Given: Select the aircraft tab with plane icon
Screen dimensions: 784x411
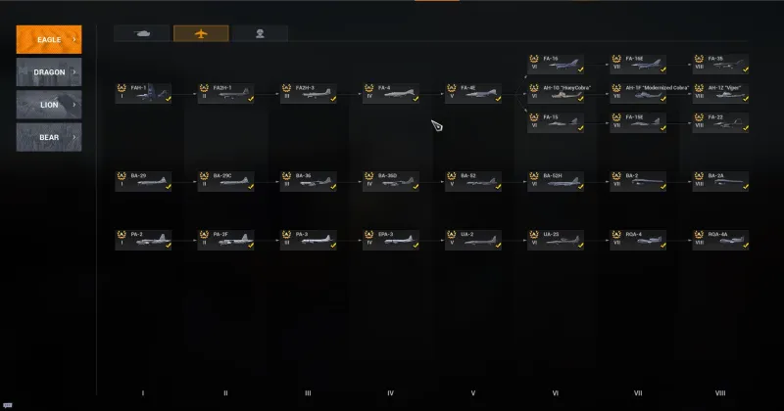Looking at the screenshot, I should click(x=201, y=33).
